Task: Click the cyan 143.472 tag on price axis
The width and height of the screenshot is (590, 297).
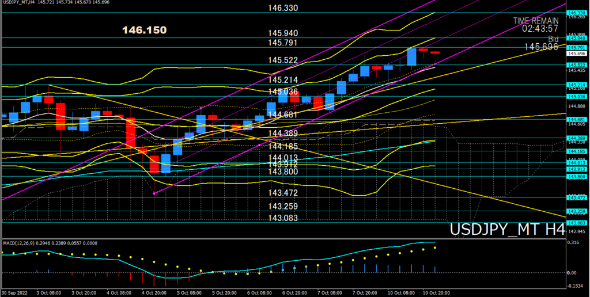Action: [576, 197]
